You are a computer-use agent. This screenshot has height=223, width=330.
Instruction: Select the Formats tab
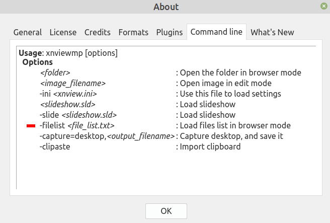pos(133,33)
